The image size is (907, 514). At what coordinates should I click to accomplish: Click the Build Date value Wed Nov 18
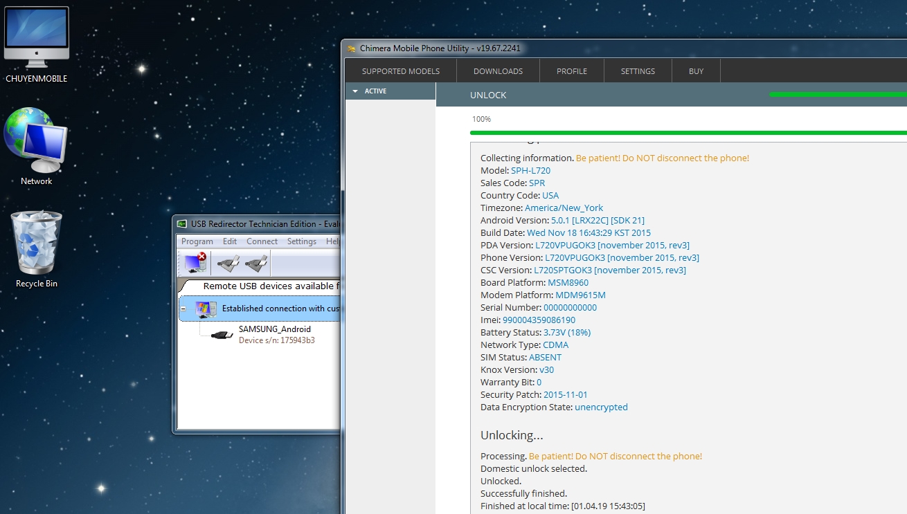[589, 232]
